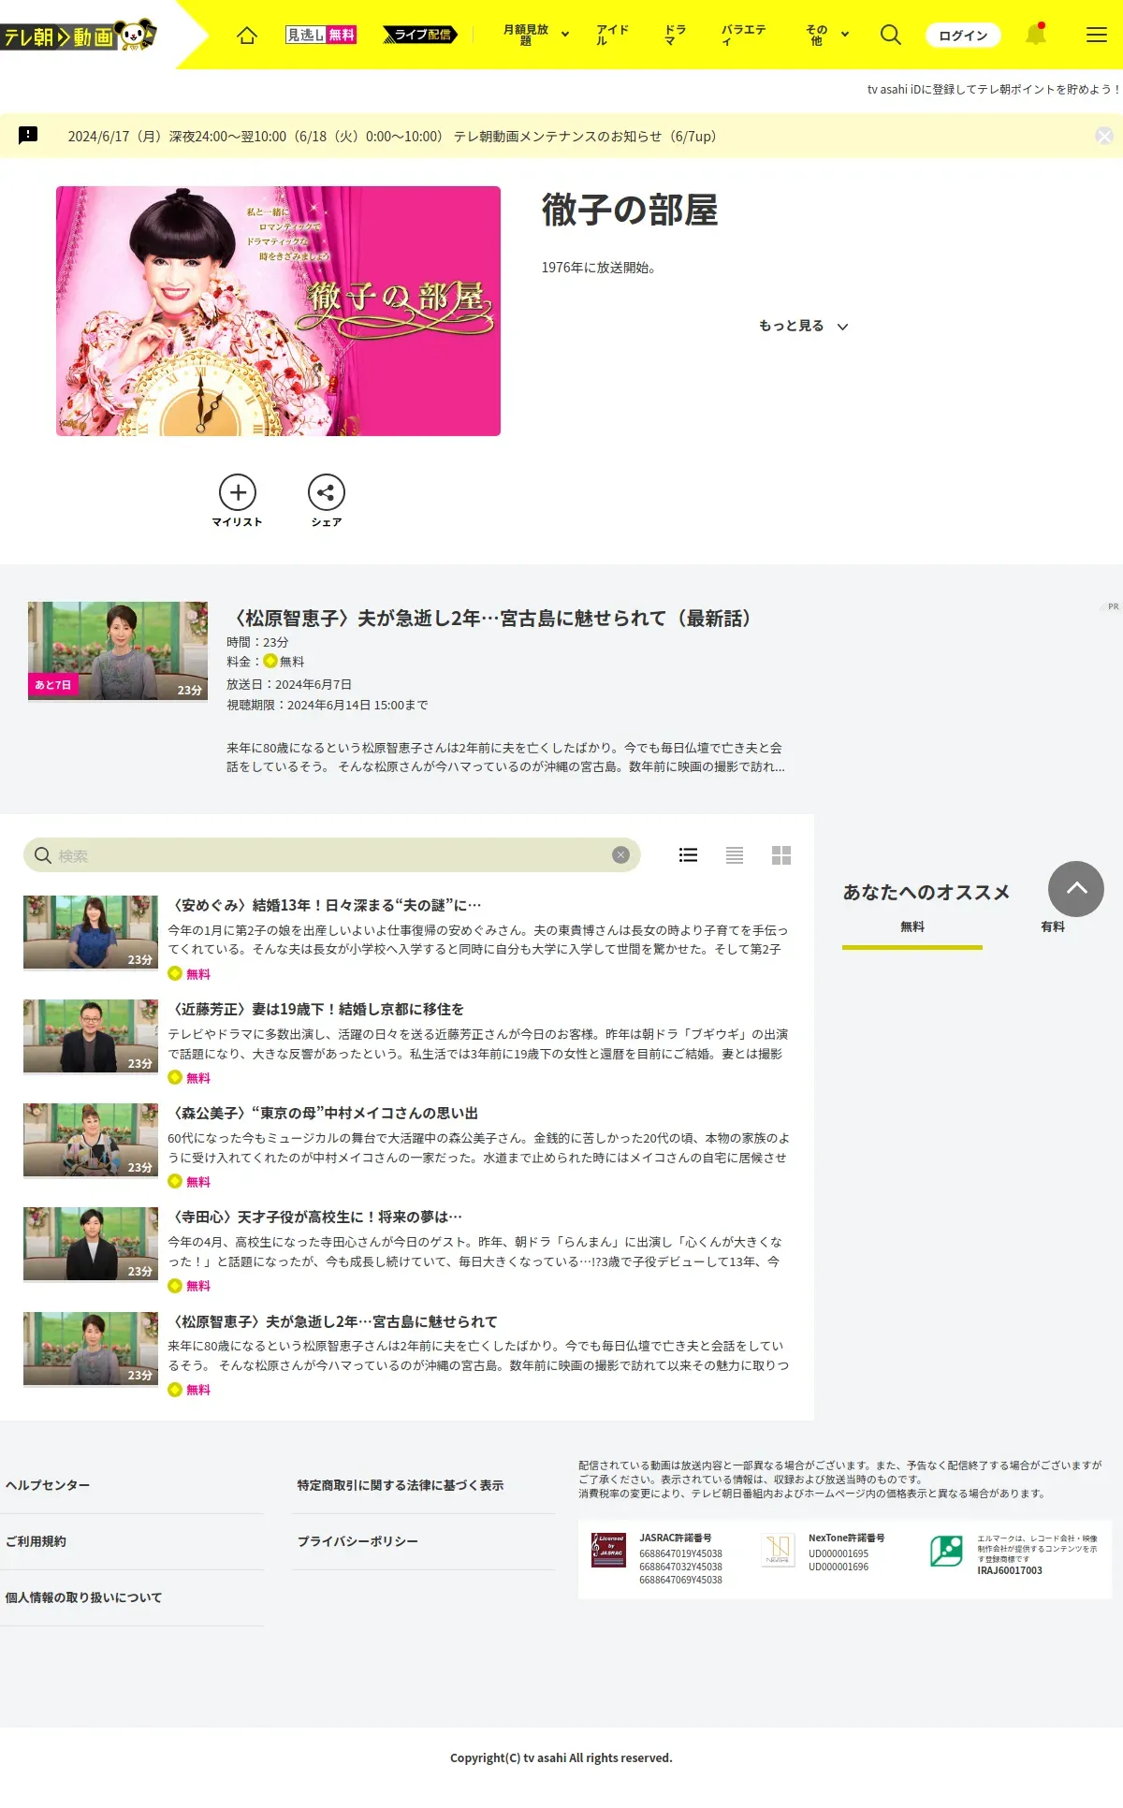This screenshot has height=1808, width=1123.
Task: Open ドラマ menu item
Action: coord(675,35)
